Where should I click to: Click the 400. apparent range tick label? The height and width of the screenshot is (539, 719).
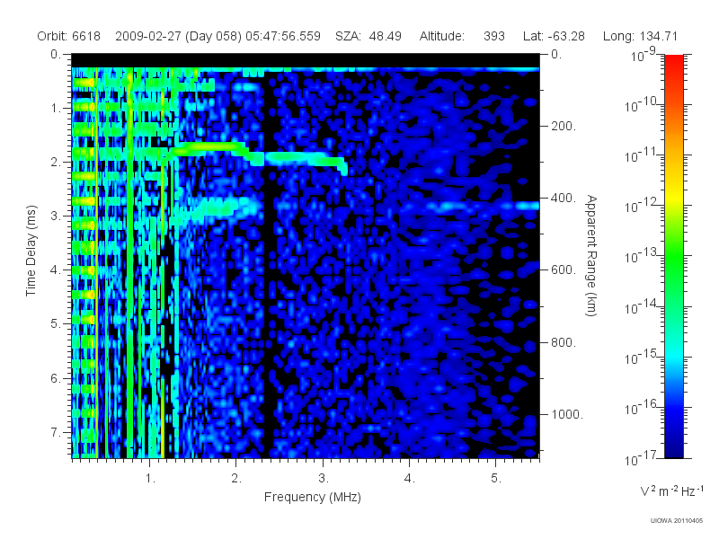(x=564, y=198)
